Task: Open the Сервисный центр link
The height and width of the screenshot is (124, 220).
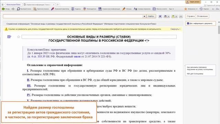Action: (x=212, y=6)
